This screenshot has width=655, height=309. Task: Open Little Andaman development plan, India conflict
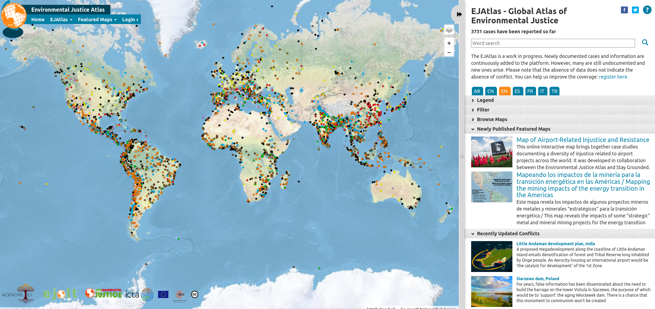point(556,243)
